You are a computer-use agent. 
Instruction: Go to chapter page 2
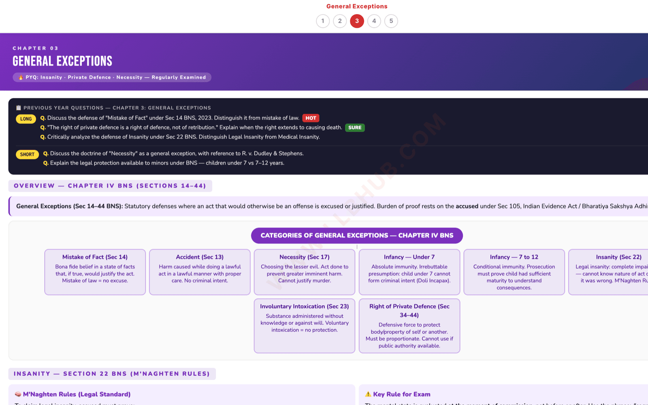pyautogui.click(x=340, y=21)
